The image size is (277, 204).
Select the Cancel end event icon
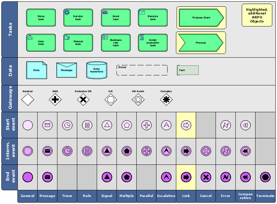tap(206, 177)
